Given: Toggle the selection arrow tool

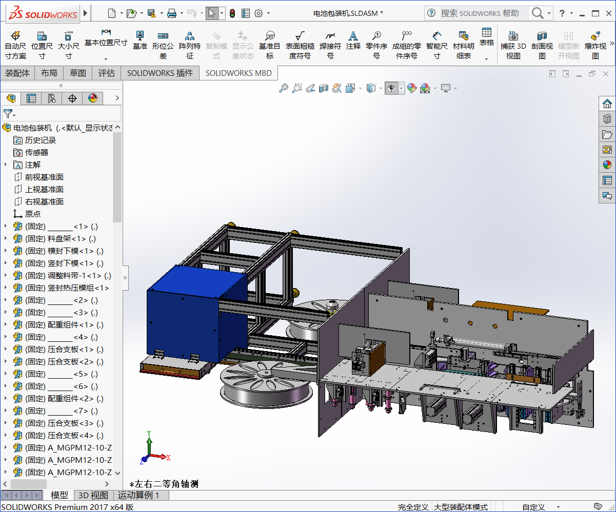Looking at the screenshot, I should (211, 13).
